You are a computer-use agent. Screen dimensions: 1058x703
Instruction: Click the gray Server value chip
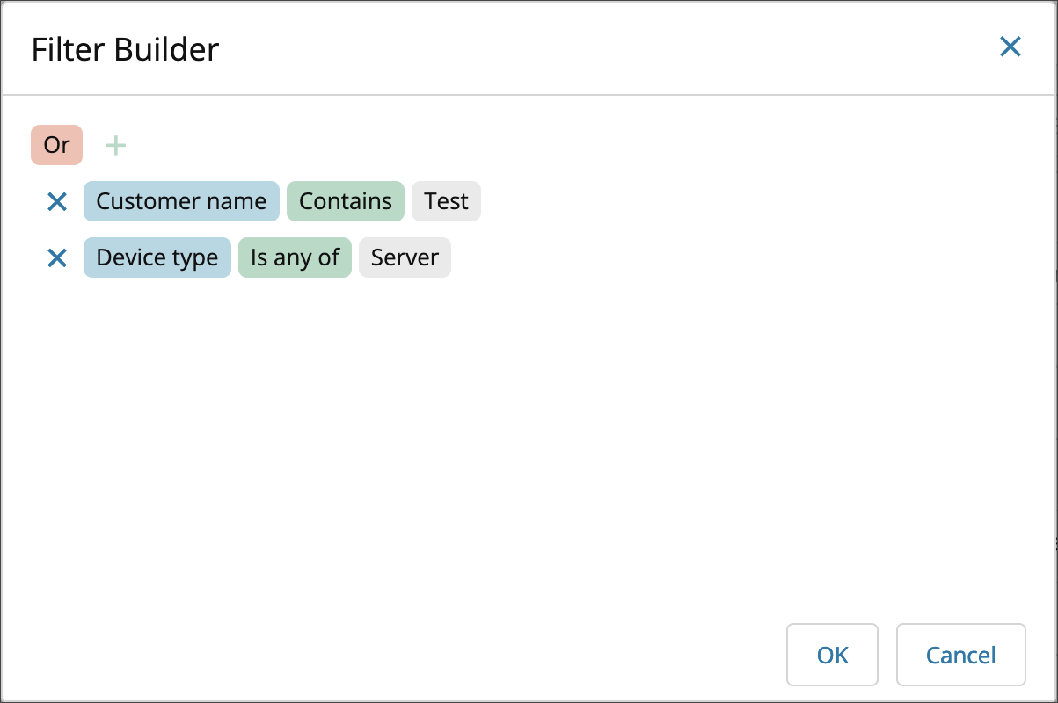405,257
